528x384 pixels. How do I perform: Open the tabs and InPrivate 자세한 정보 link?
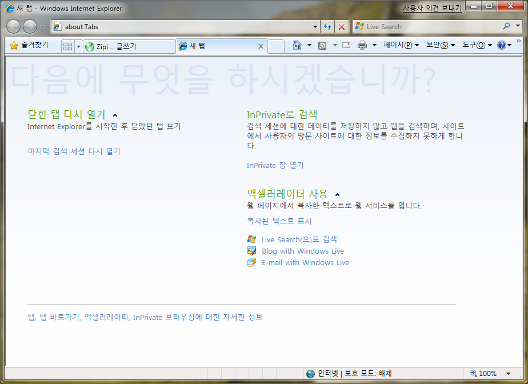pyautogui.click(x=145, y=317)
